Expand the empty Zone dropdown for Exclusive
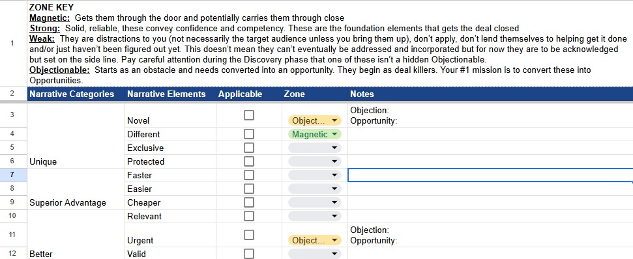This screenshot has height=259, width=633. (x=314, y=148)
